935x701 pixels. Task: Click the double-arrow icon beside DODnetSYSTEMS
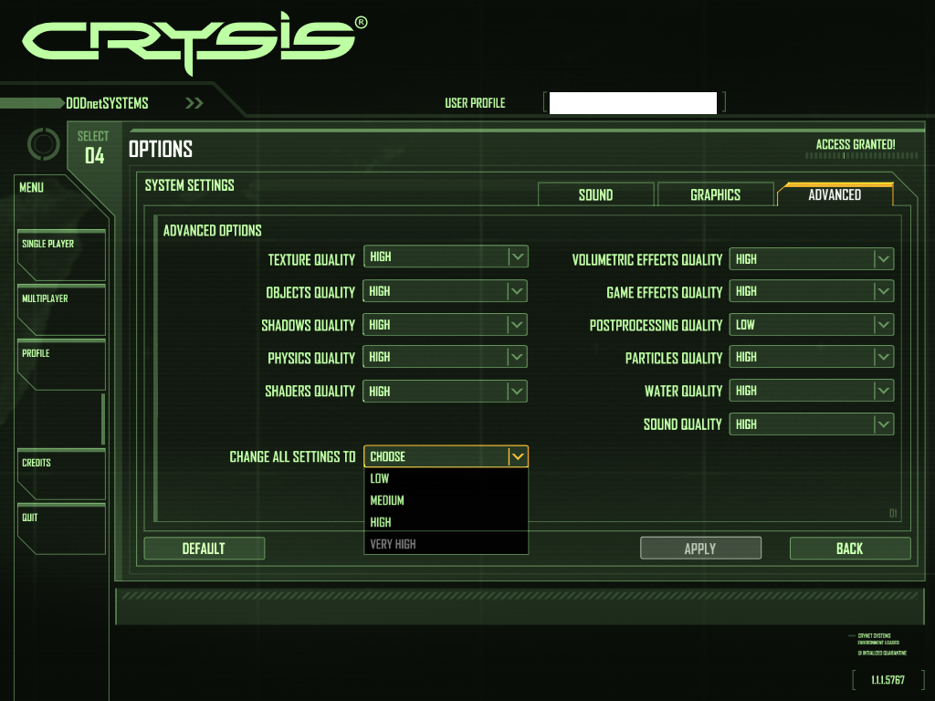(x=194, y=103)
